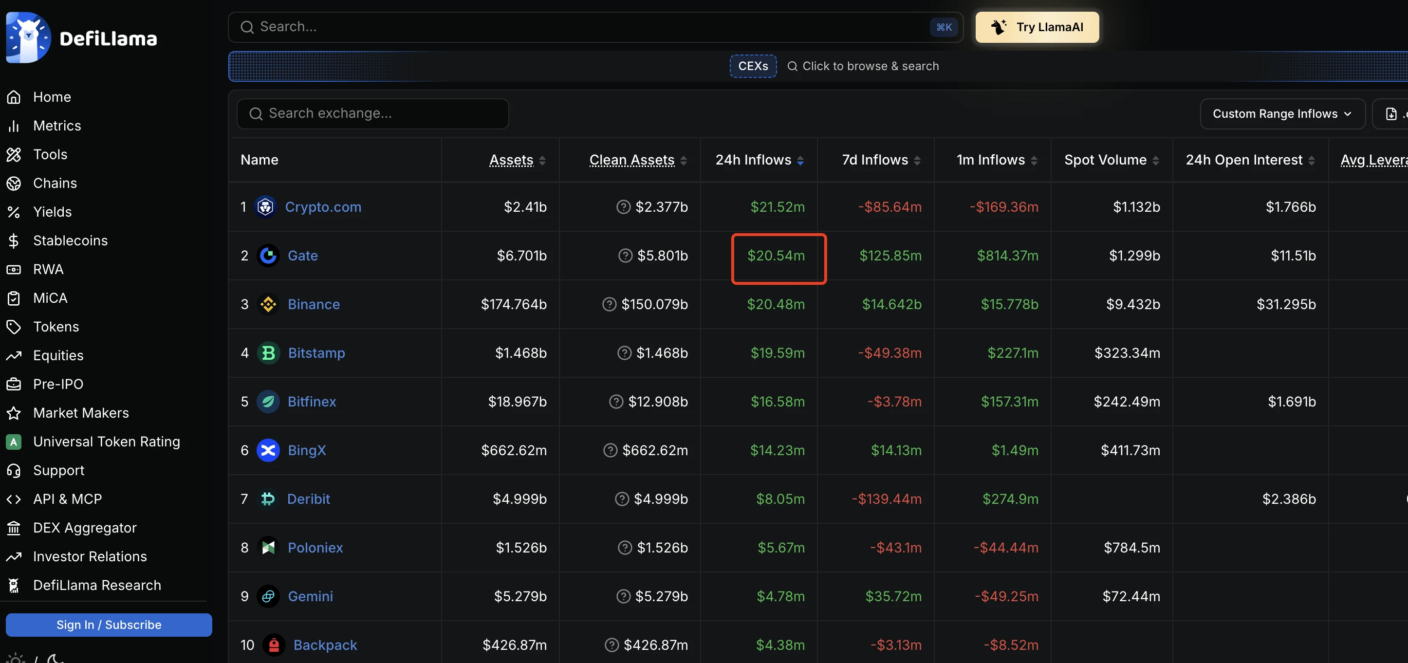Click the Metrics bar-chart icon
The height and width of the screenshot is (663, 1408).
14,126
